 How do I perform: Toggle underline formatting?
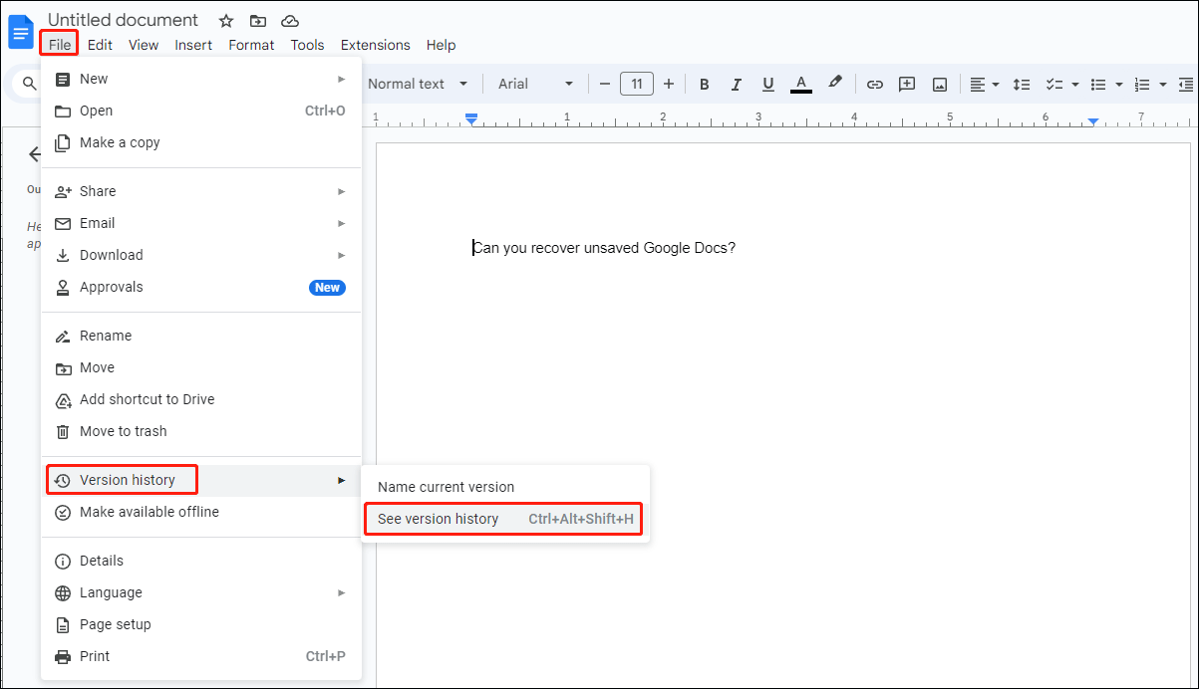coord(767,84)
